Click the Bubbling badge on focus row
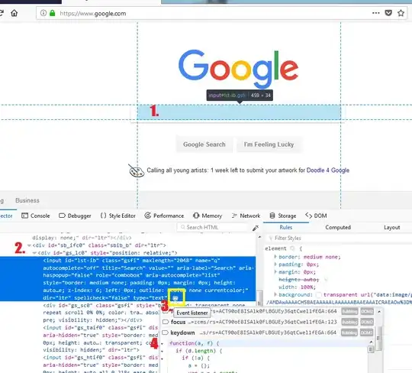This screenshot has width=412, height=373. (349, 322)
